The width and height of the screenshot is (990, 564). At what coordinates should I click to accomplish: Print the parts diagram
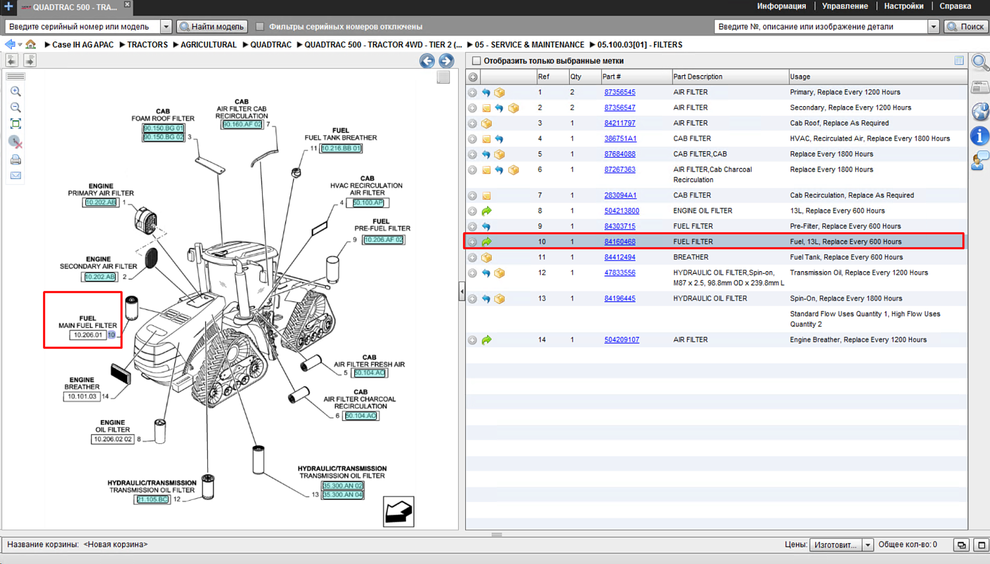[15, 160]
